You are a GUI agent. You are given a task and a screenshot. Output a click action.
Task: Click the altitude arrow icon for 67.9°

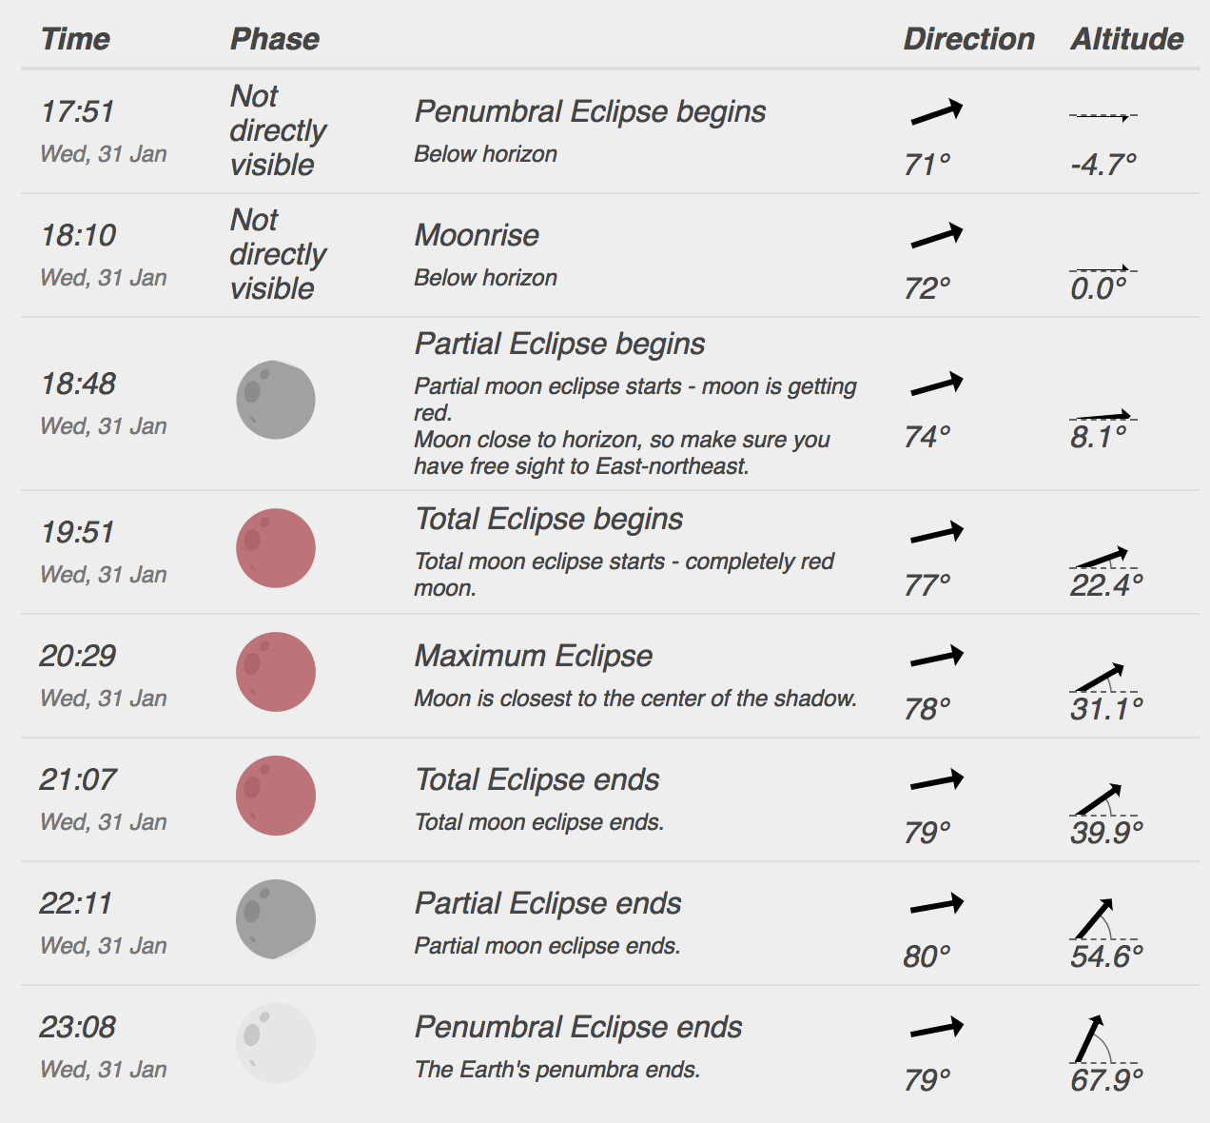point(1103,1039)
